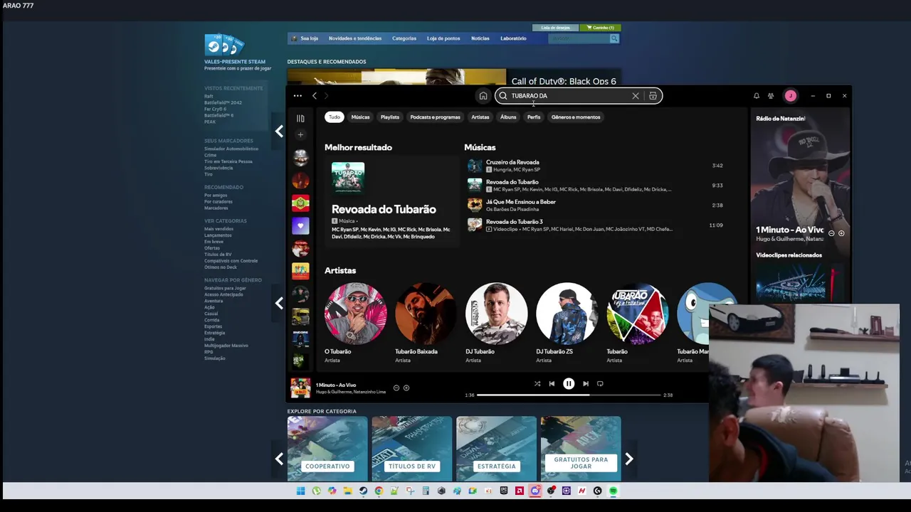Image resolution: width=911 pixels, height=512 pixels.
Task: Open Spotify notifications bell
Action: coord(757,96)
